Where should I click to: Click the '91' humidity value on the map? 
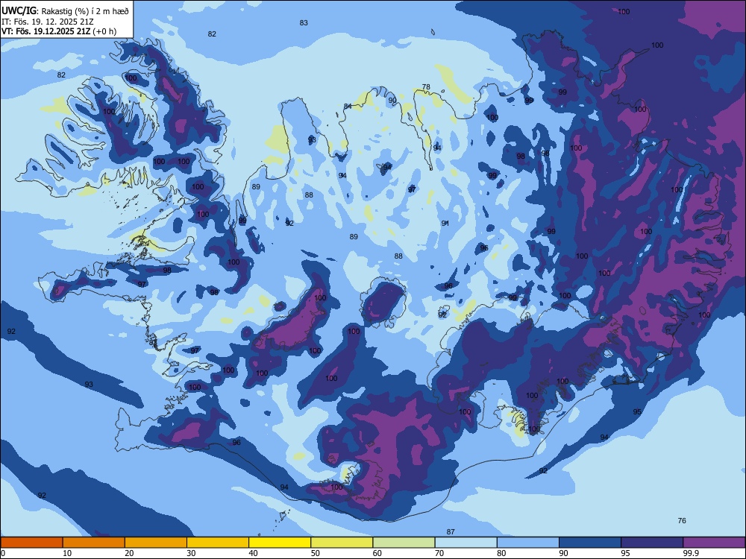pyautogui.click(x=445, y=224)
